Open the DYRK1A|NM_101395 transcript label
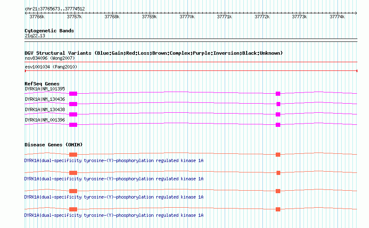This screenshot has width=369, height=228. (x=45, y=89)
